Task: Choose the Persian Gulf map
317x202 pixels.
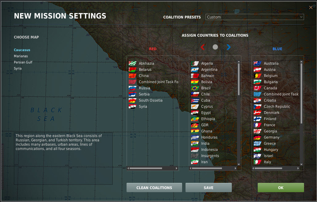Action: click(x=23, y=62)
